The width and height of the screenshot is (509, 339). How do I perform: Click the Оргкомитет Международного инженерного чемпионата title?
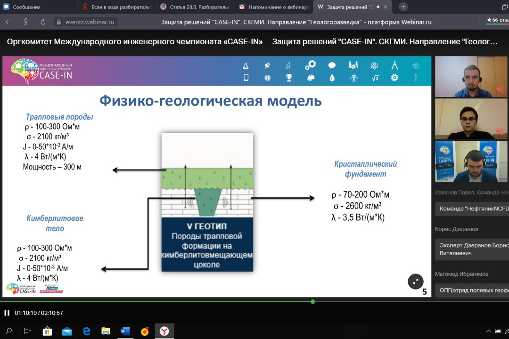point(135,41)
